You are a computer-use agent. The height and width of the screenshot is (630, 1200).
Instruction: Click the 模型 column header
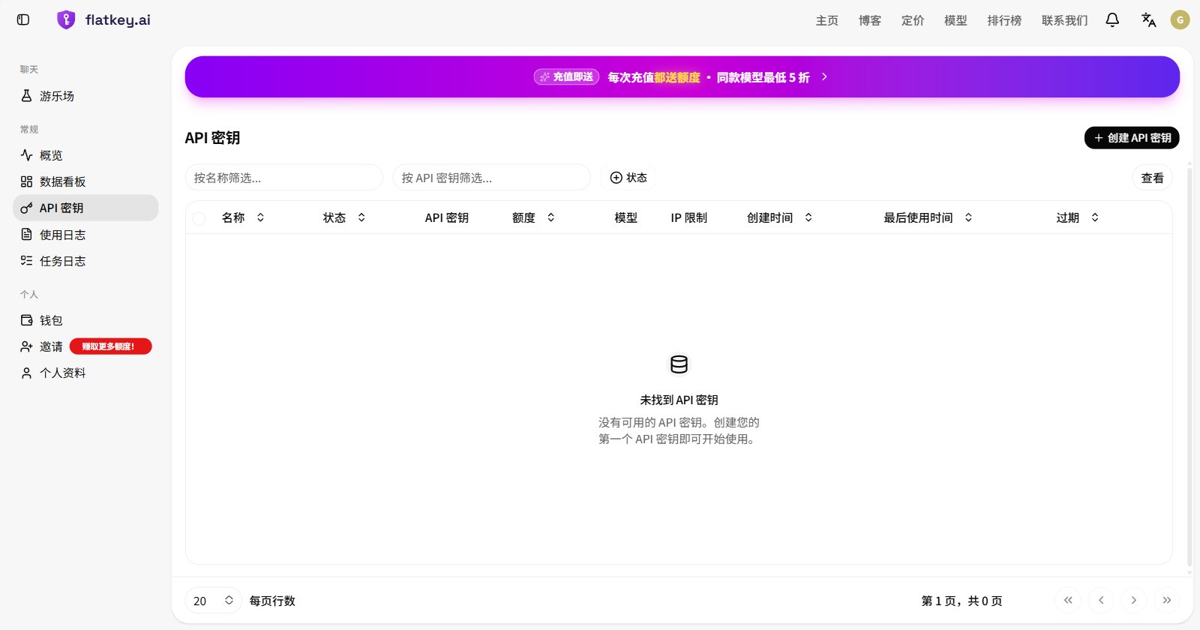[625, 217]
